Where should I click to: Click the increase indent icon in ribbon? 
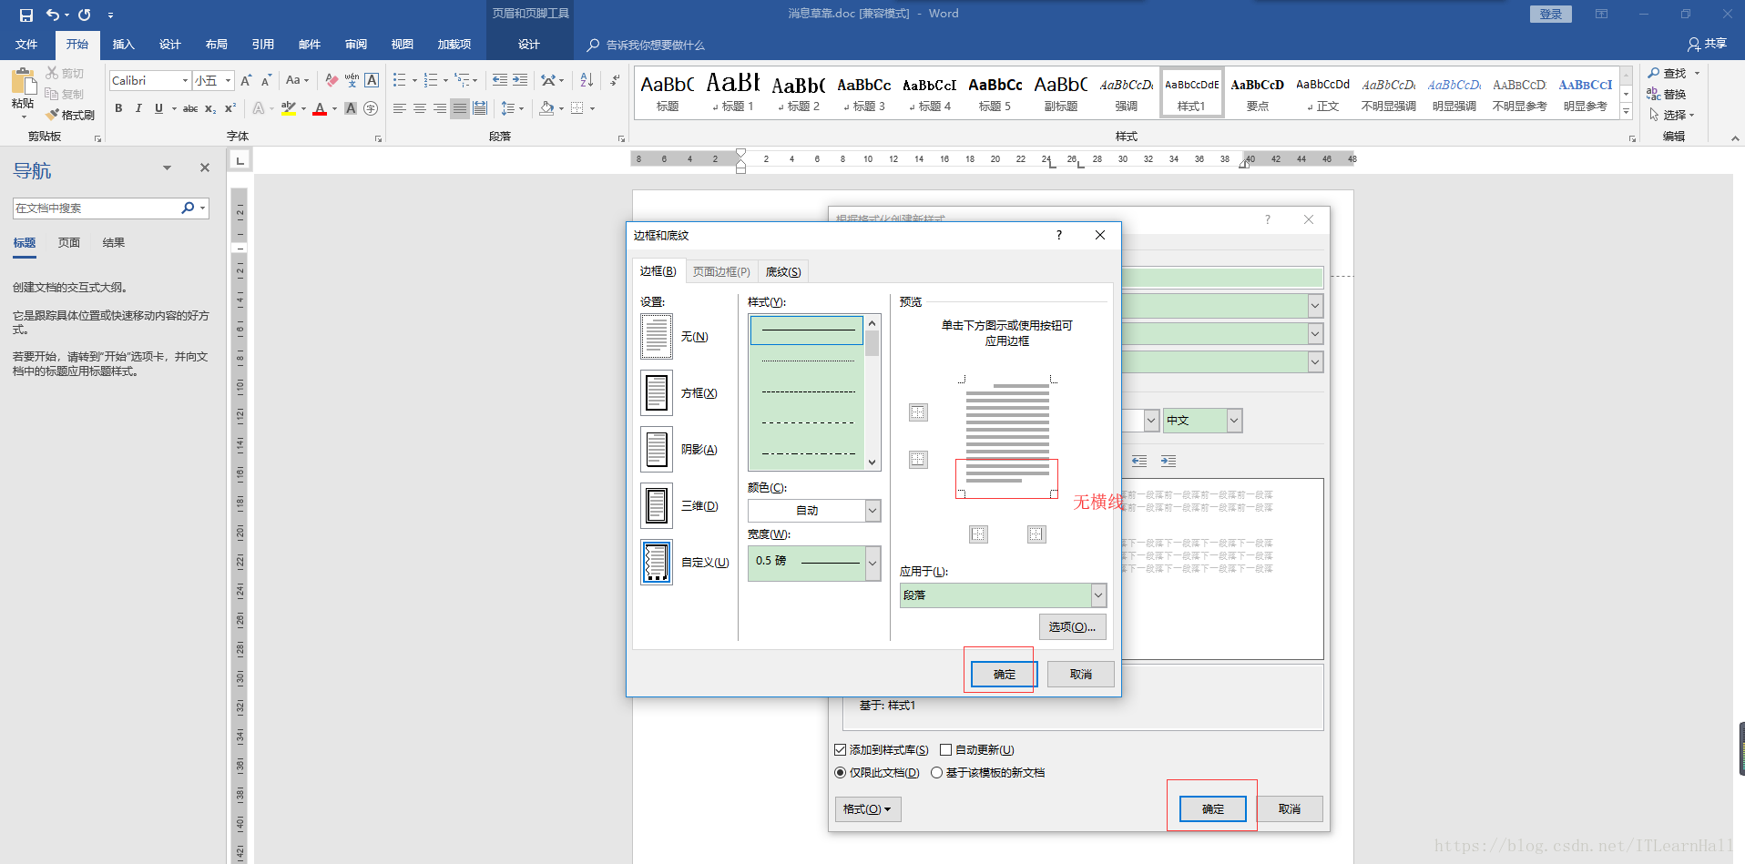[520, 80]
